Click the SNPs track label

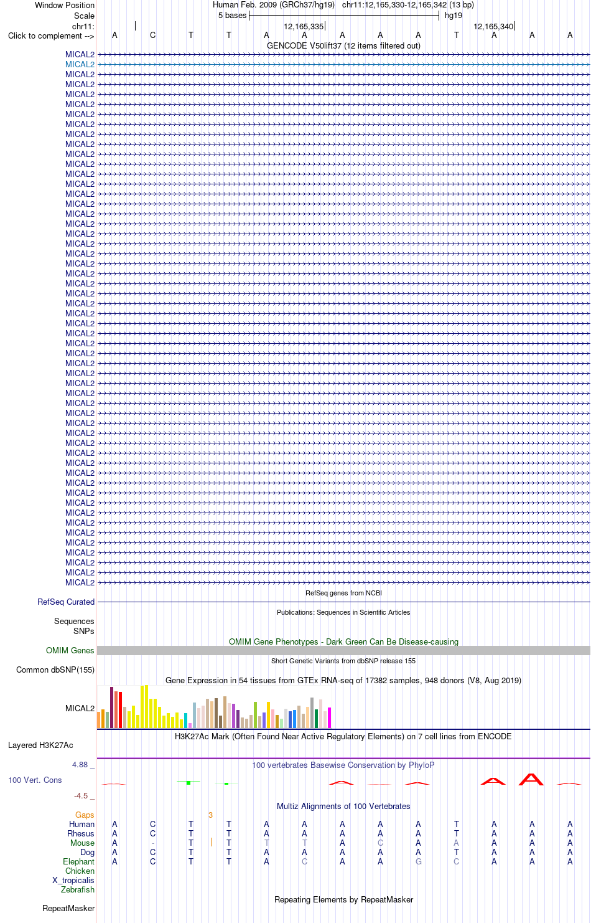click(x=83, y=631)
